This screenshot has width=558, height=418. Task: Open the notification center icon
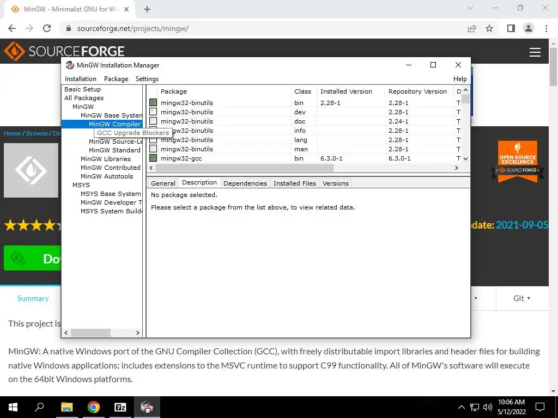[540, 407]
